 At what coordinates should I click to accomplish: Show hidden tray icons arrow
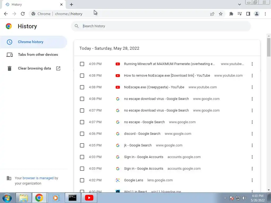click(225, 198)
